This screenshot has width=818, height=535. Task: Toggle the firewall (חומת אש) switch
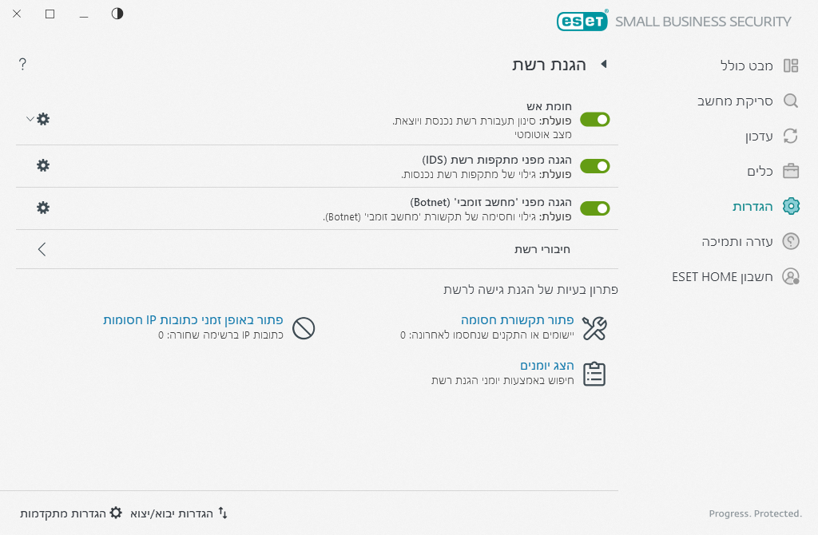pyautogui.click(x=594, y=120)
